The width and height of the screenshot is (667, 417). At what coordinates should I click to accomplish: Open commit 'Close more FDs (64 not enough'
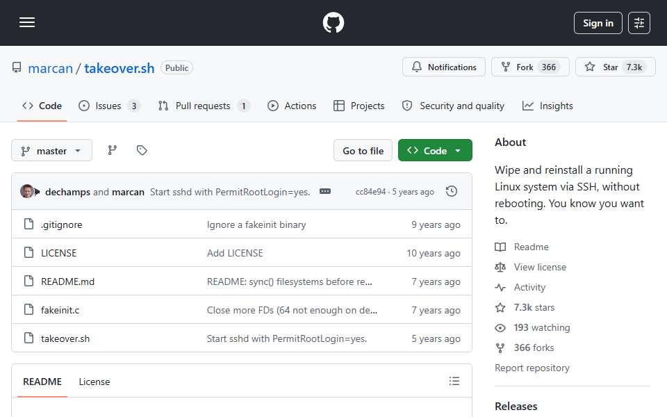point(292,310)
